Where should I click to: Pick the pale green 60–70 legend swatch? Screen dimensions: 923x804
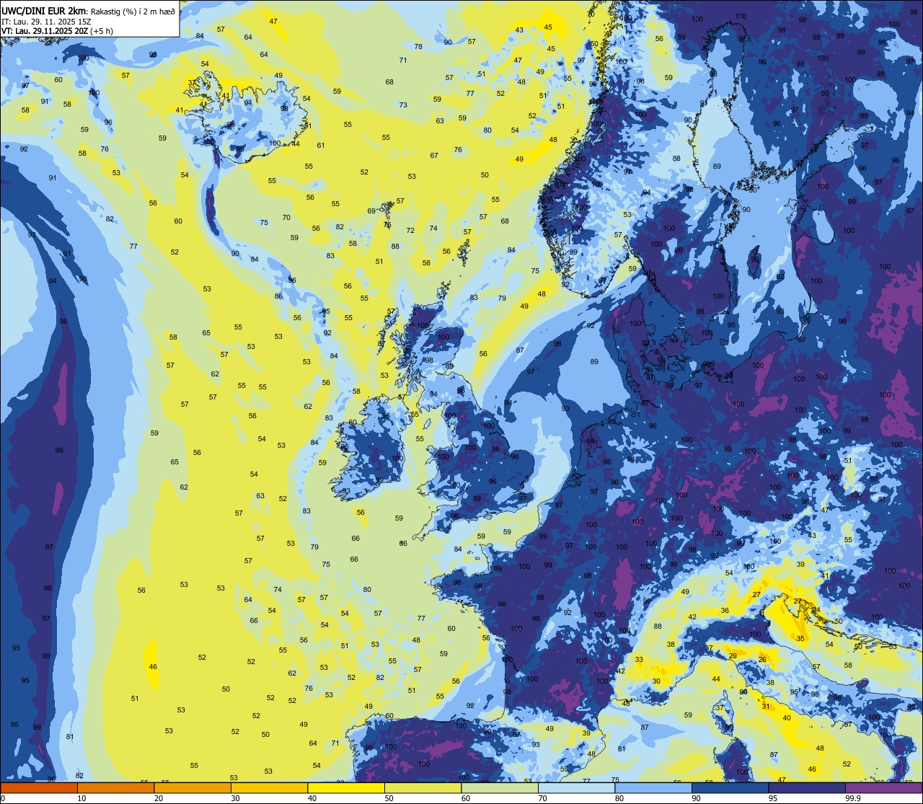(500, 788)
